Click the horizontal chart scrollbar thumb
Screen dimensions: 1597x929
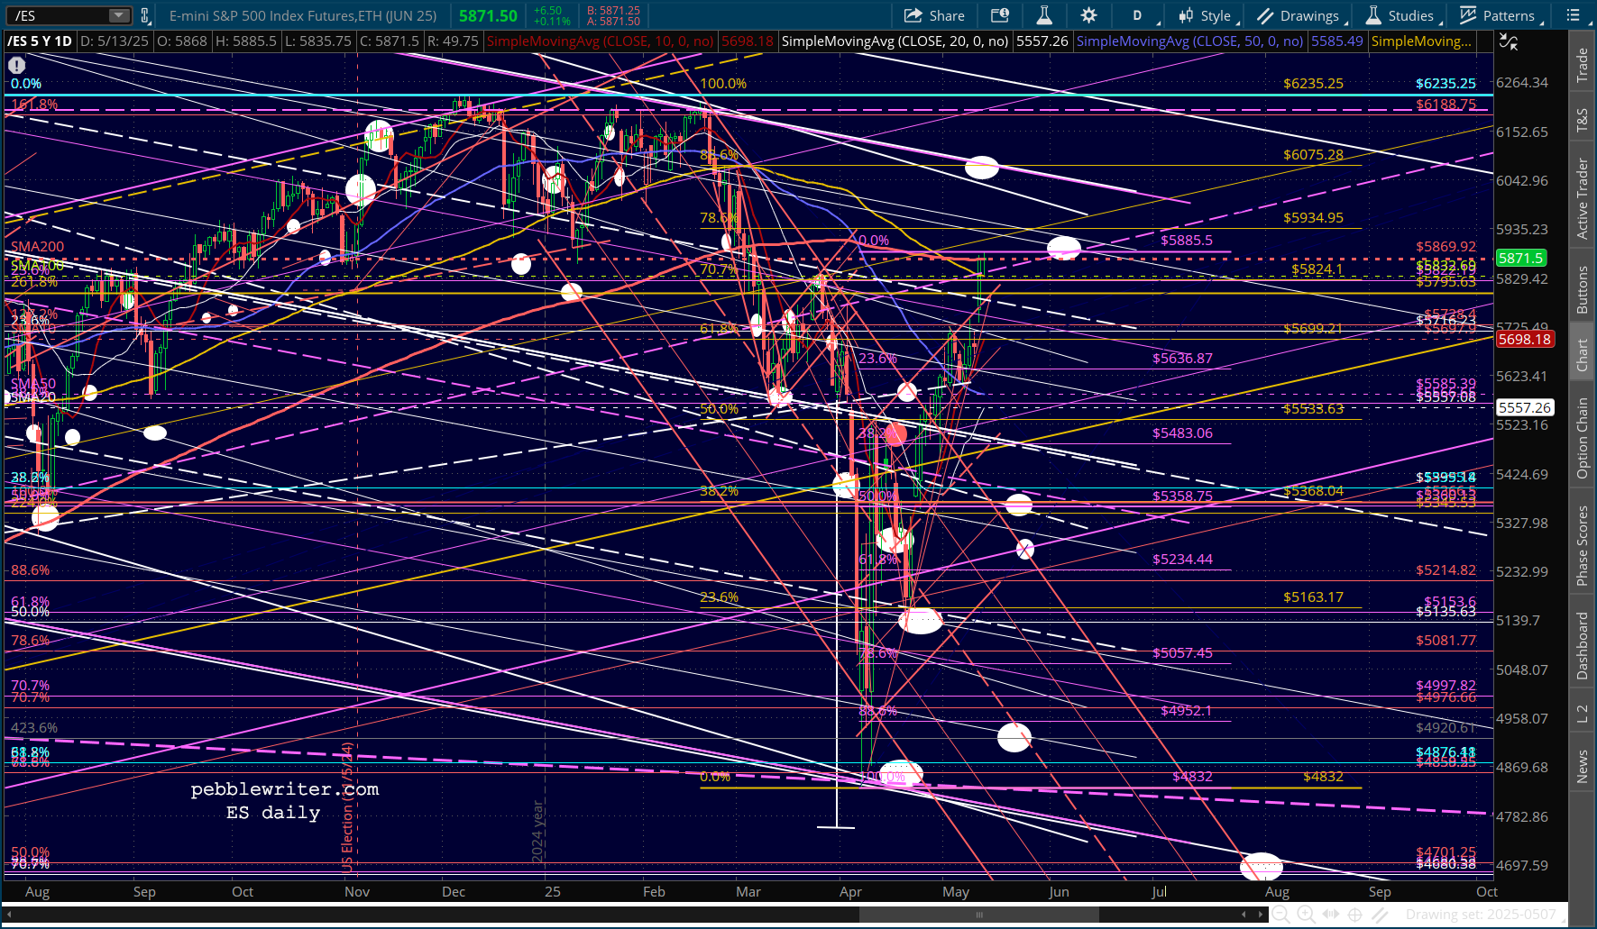[x=978, y=915]
